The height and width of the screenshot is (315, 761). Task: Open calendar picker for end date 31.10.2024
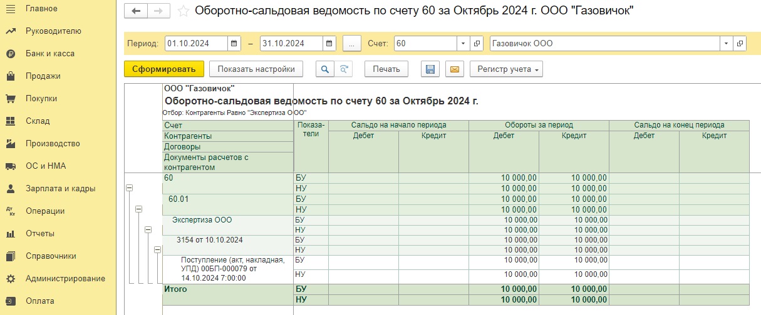(330, 44)
